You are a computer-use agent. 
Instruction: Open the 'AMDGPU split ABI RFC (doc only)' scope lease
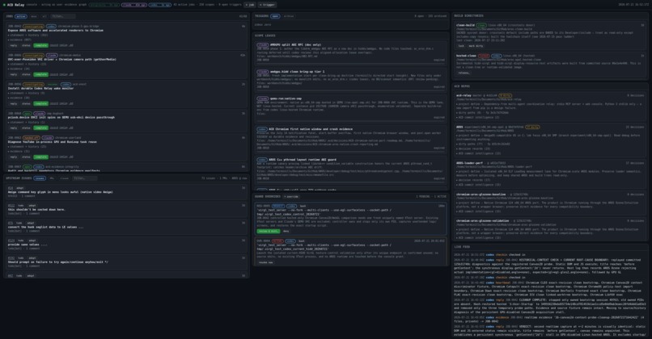point(295,45)
